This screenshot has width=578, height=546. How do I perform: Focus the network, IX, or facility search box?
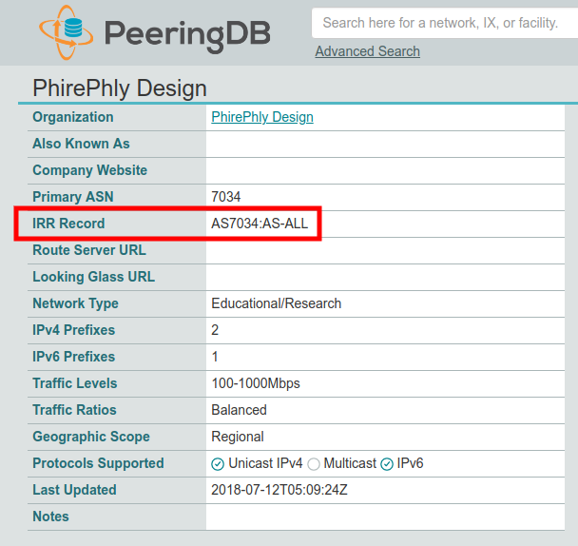point(445,23)
